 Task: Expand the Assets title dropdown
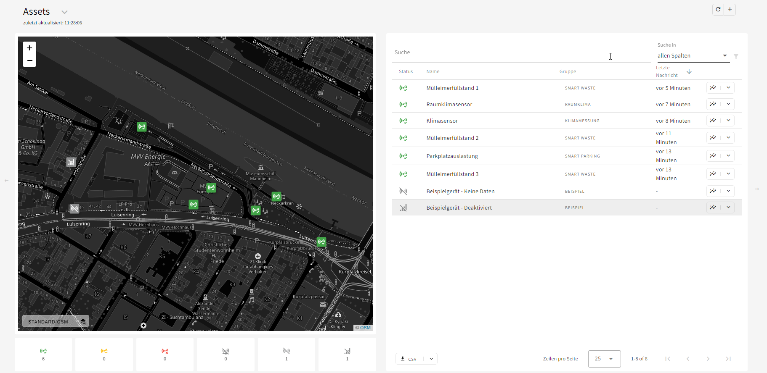point(64,12)
